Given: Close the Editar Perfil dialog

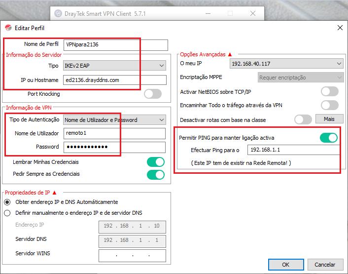Looking at the screenshot, I should (x=340, y=28).
